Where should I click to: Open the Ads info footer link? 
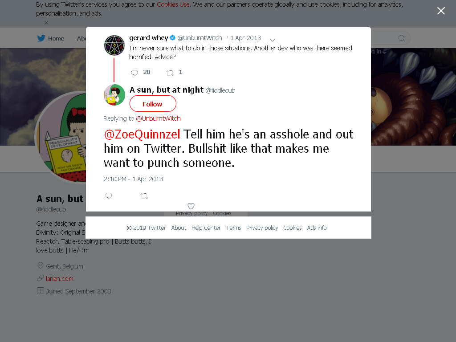(x=317, y=228)
